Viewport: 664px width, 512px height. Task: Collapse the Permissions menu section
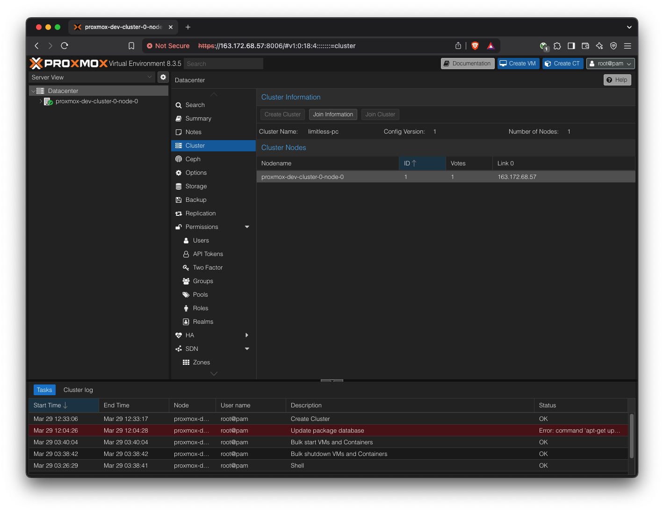[247, 227]
